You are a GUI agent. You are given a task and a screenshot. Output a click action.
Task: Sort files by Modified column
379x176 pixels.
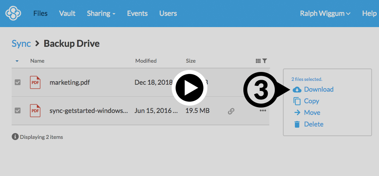point(146,61)
